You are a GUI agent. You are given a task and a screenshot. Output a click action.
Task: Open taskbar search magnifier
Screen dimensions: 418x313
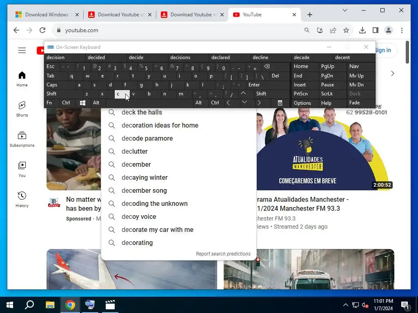tap(29, 305)
